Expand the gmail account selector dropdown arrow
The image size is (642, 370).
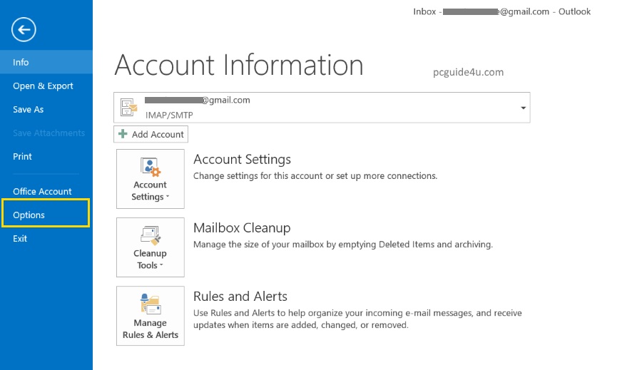tap(524, 108)
